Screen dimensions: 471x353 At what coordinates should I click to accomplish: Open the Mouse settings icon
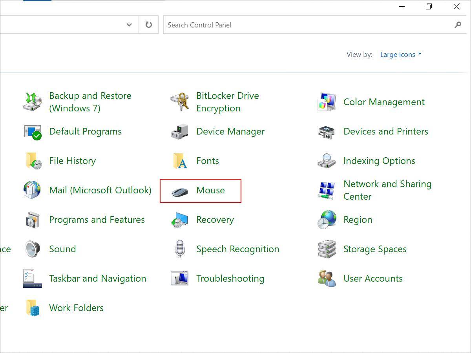click(180, 191)
